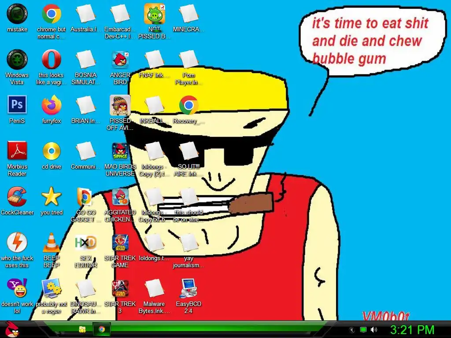Select the MINECRA... desktop shortcut
The width and height of the screenshot is (451, 338).
point(189,14)
